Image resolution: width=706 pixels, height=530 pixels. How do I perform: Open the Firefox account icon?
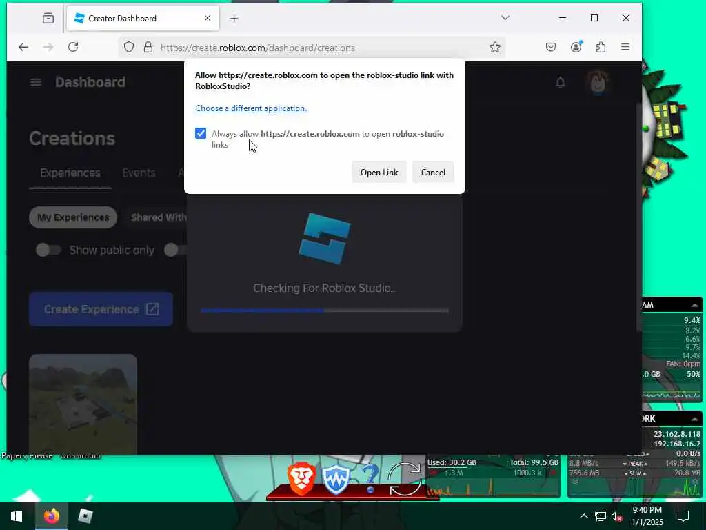click(x=576, y=47)
